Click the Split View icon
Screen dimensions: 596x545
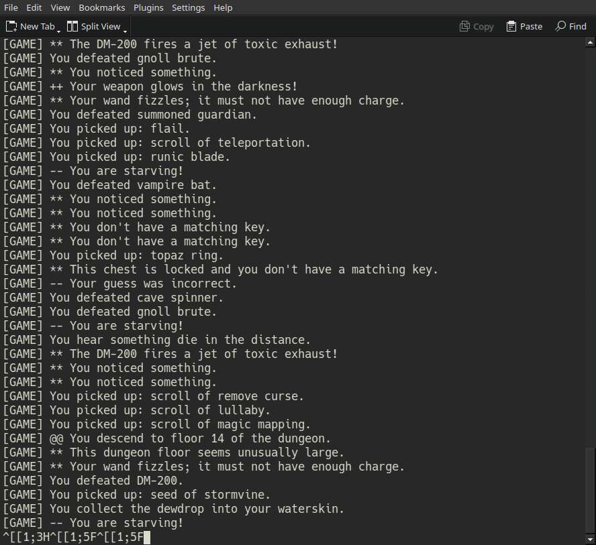(72, 26)
